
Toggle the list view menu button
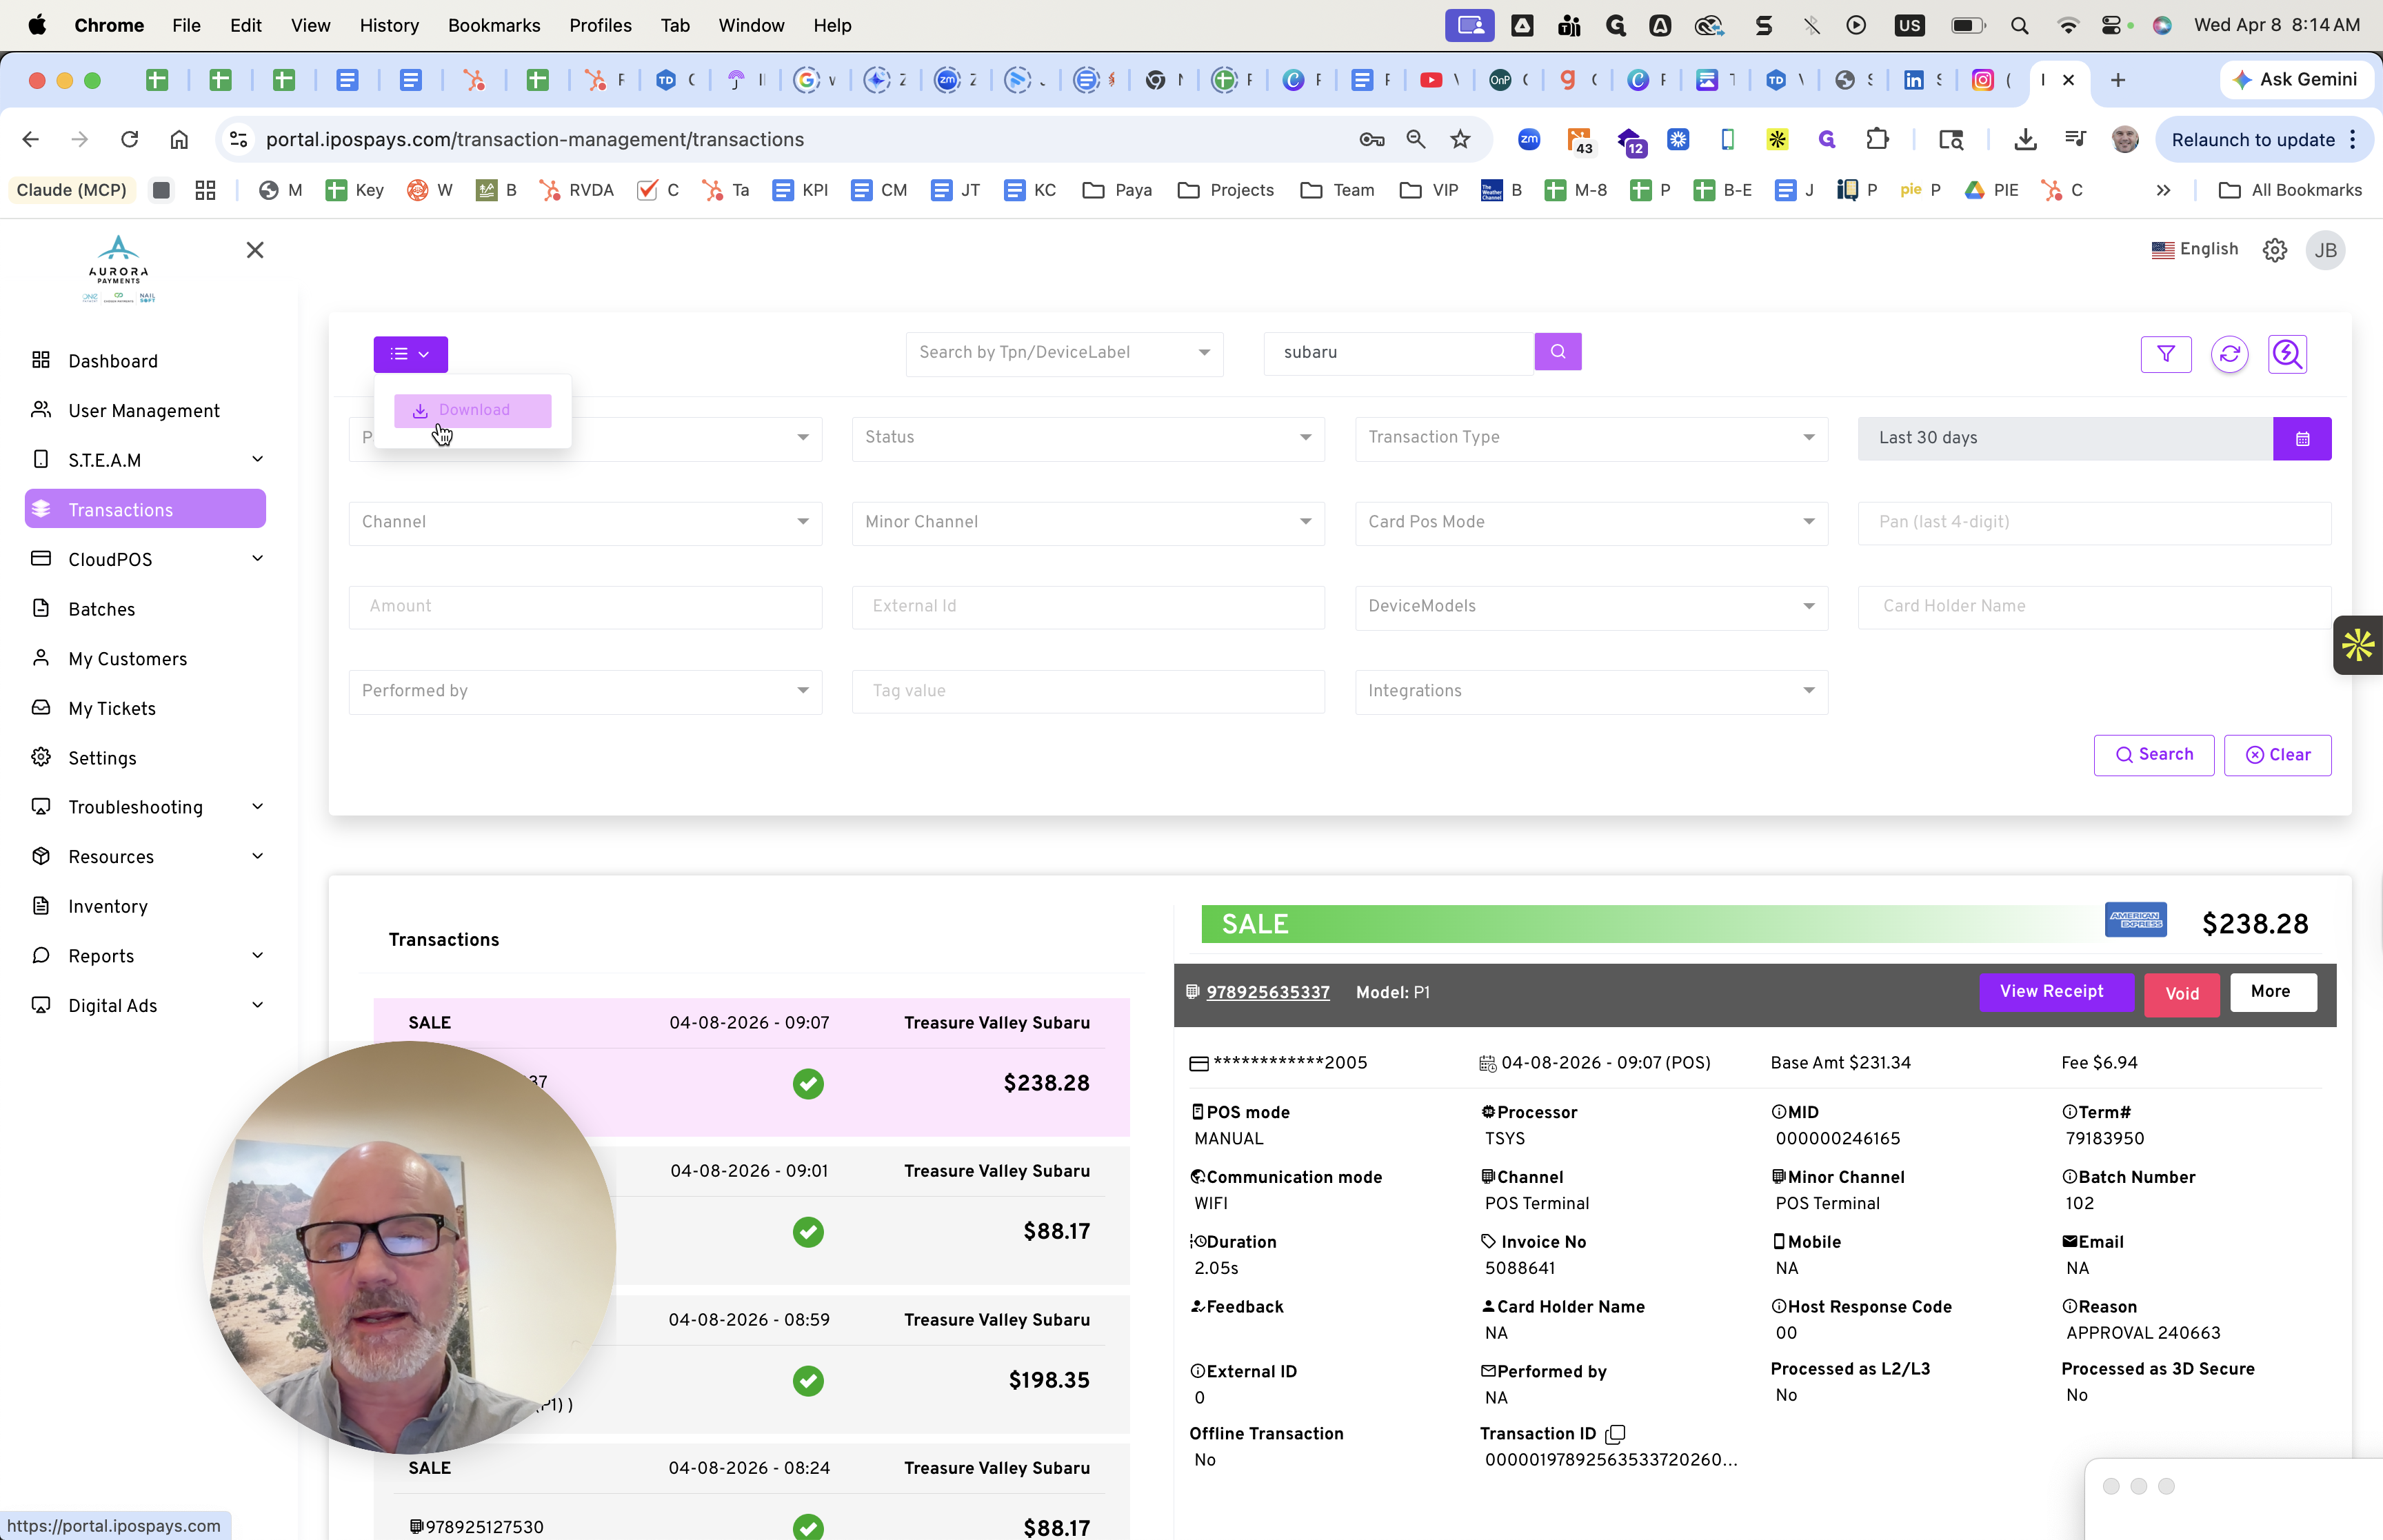coord(410,354)
